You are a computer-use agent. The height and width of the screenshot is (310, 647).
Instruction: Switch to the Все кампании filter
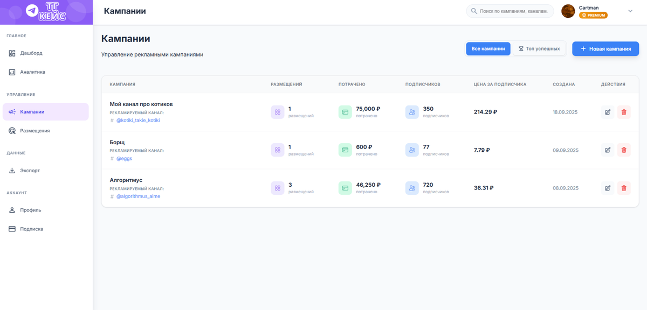(488, 48)
